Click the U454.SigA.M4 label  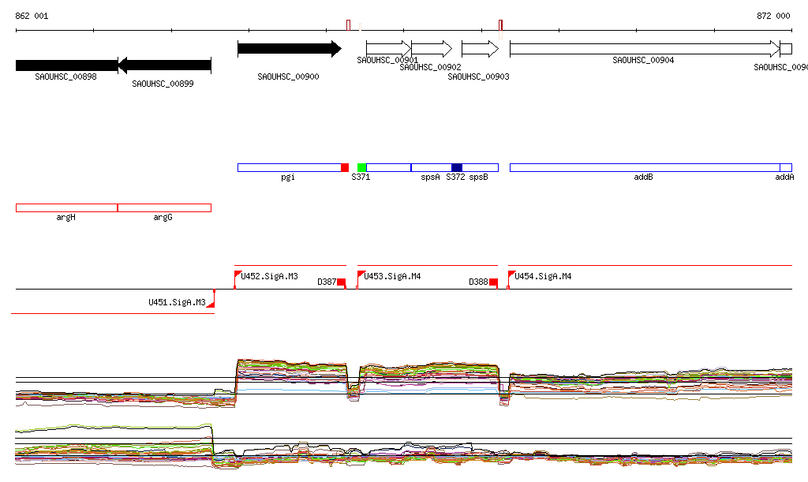(x=543, y=277)
